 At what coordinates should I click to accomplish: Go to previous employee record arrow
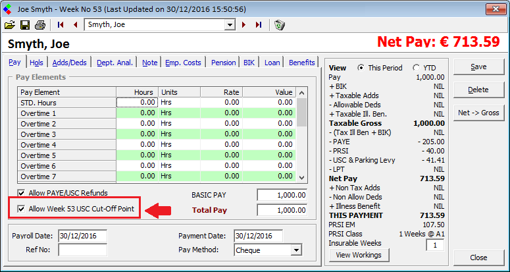75,25
